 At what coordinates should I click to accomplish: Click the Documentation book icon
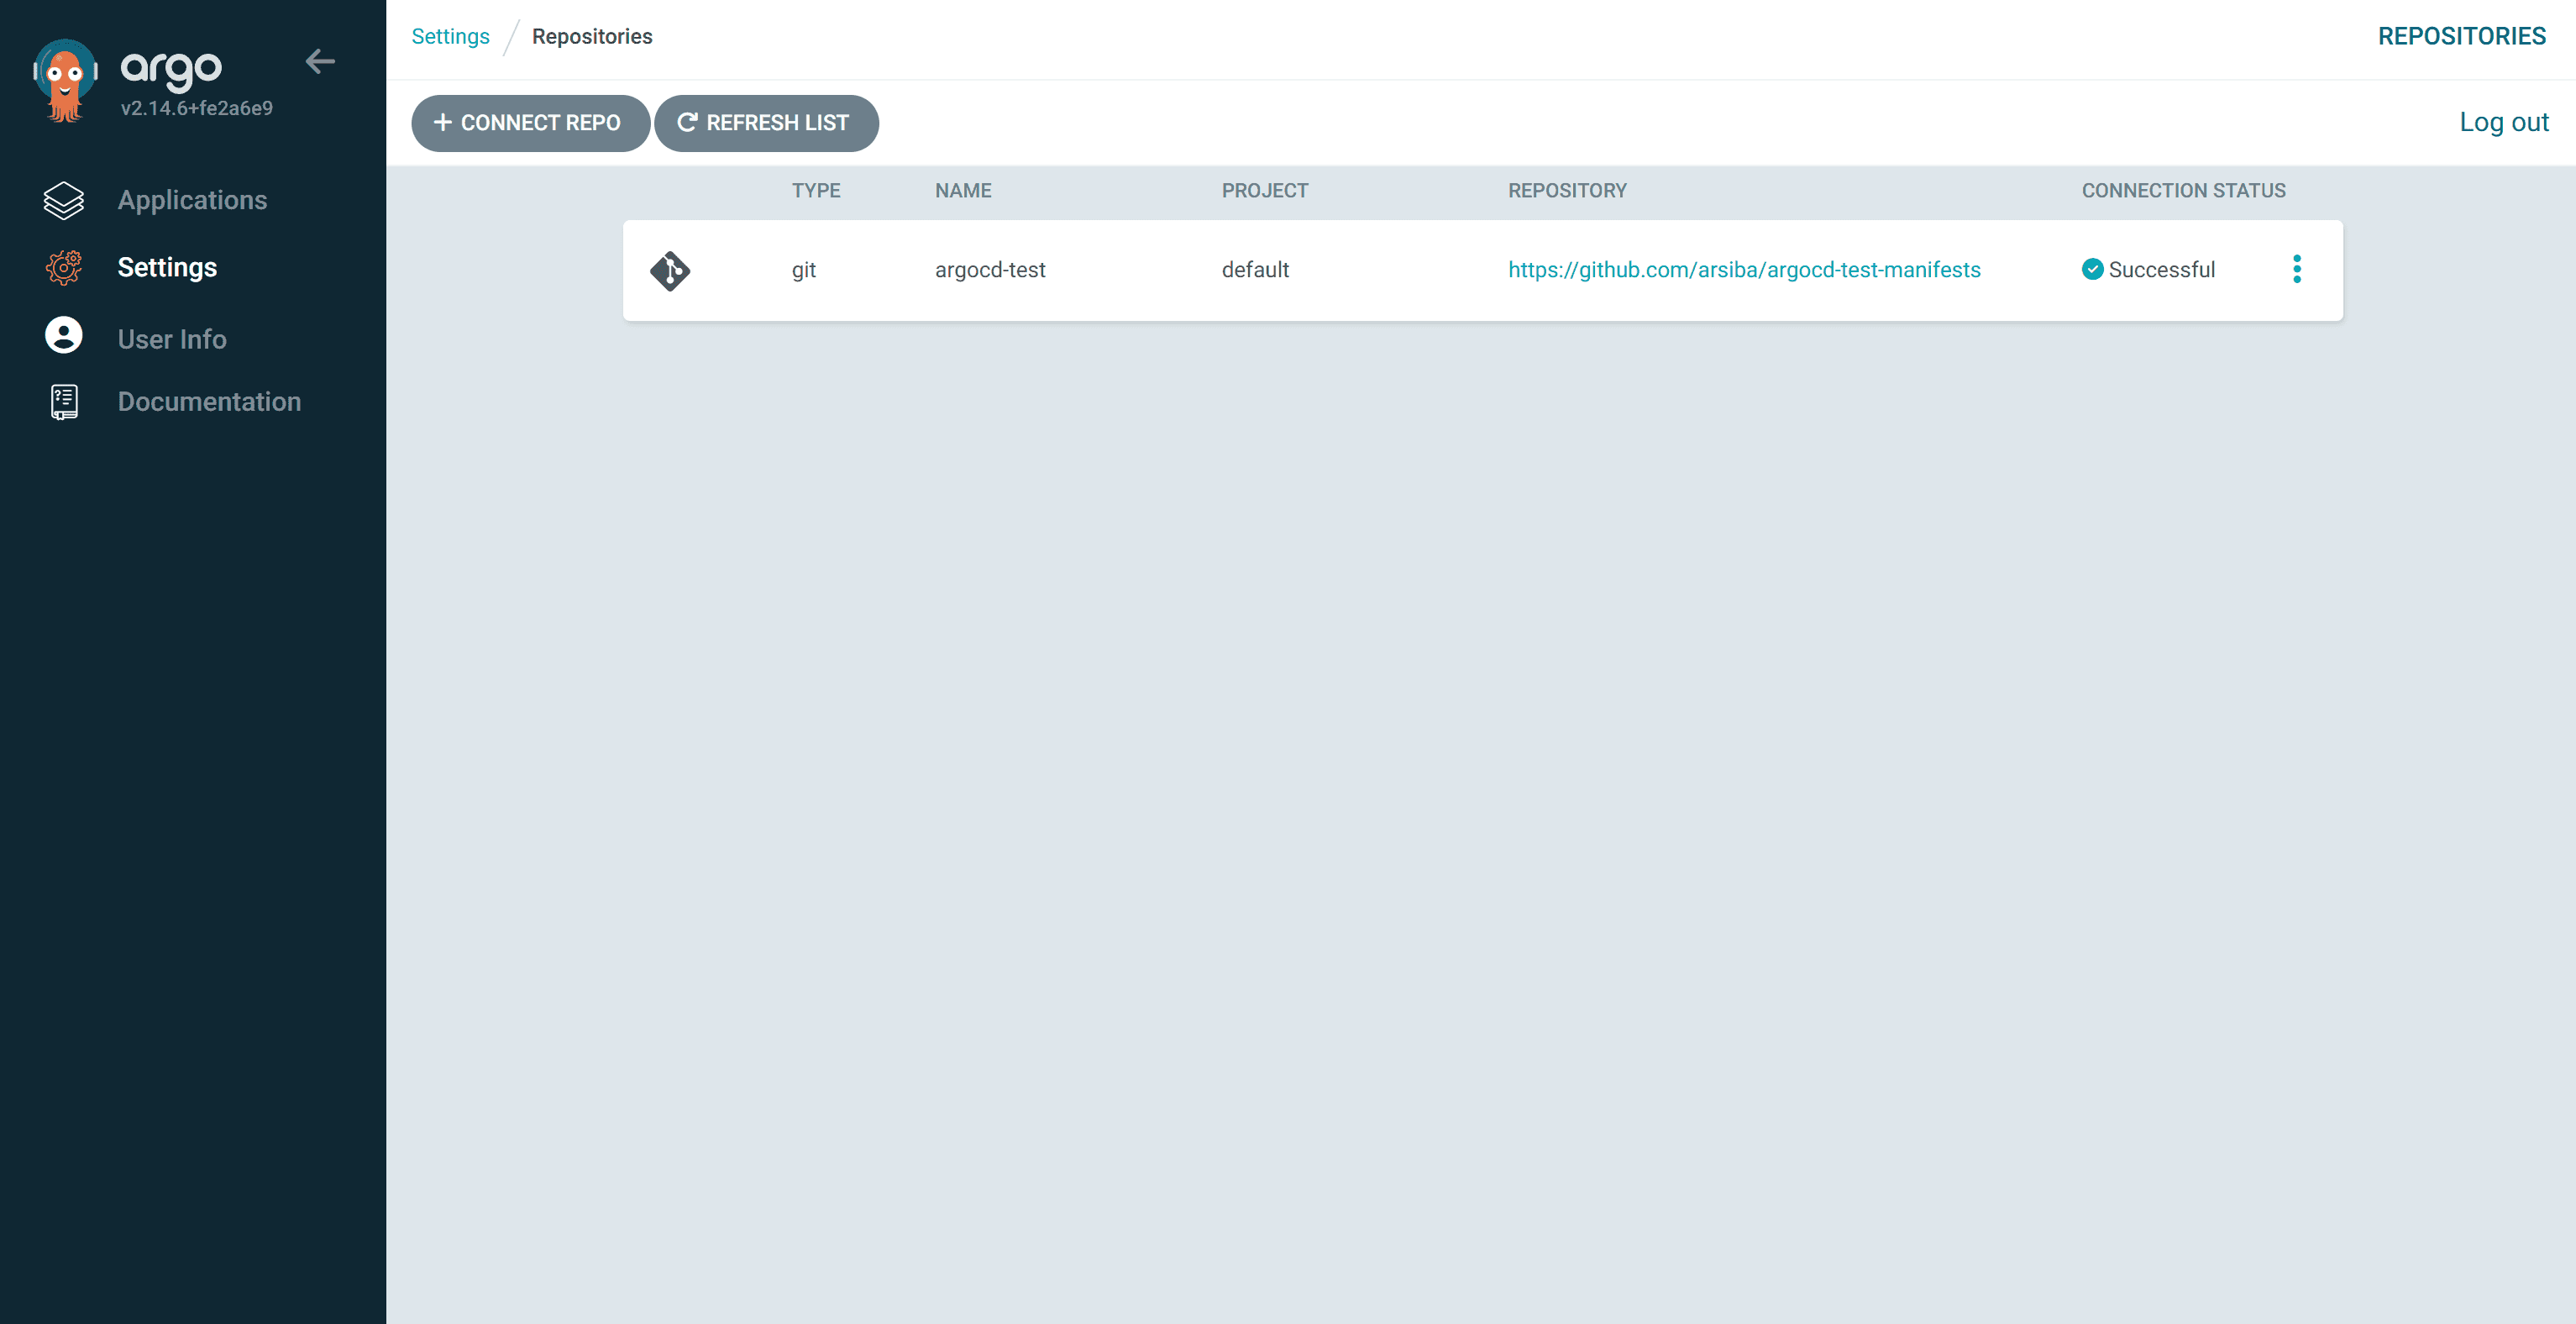64,402
